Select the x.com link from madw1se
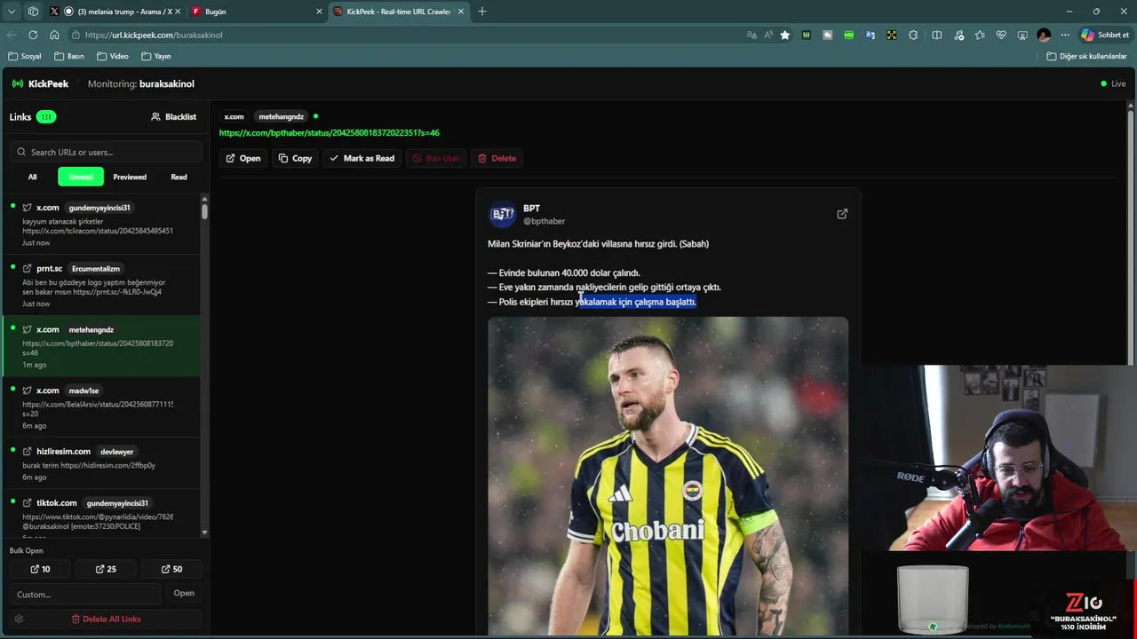This screenshot has height=639, width=1137. pyautogui.click(x=101, y=407)
